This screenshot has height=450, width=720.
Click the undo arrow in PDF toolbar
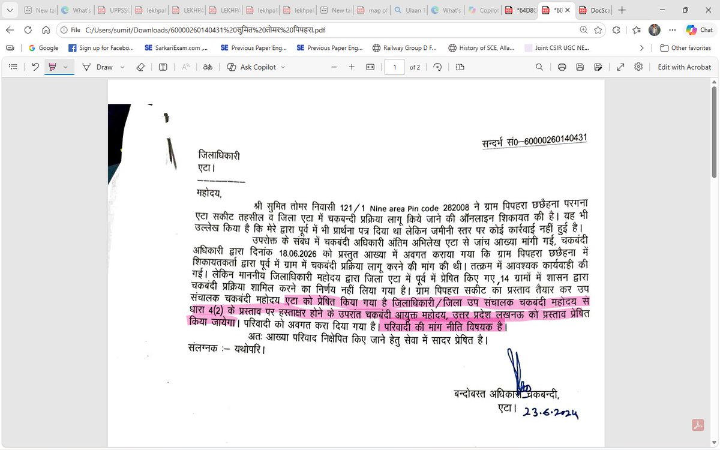click(x=35, y=67)
